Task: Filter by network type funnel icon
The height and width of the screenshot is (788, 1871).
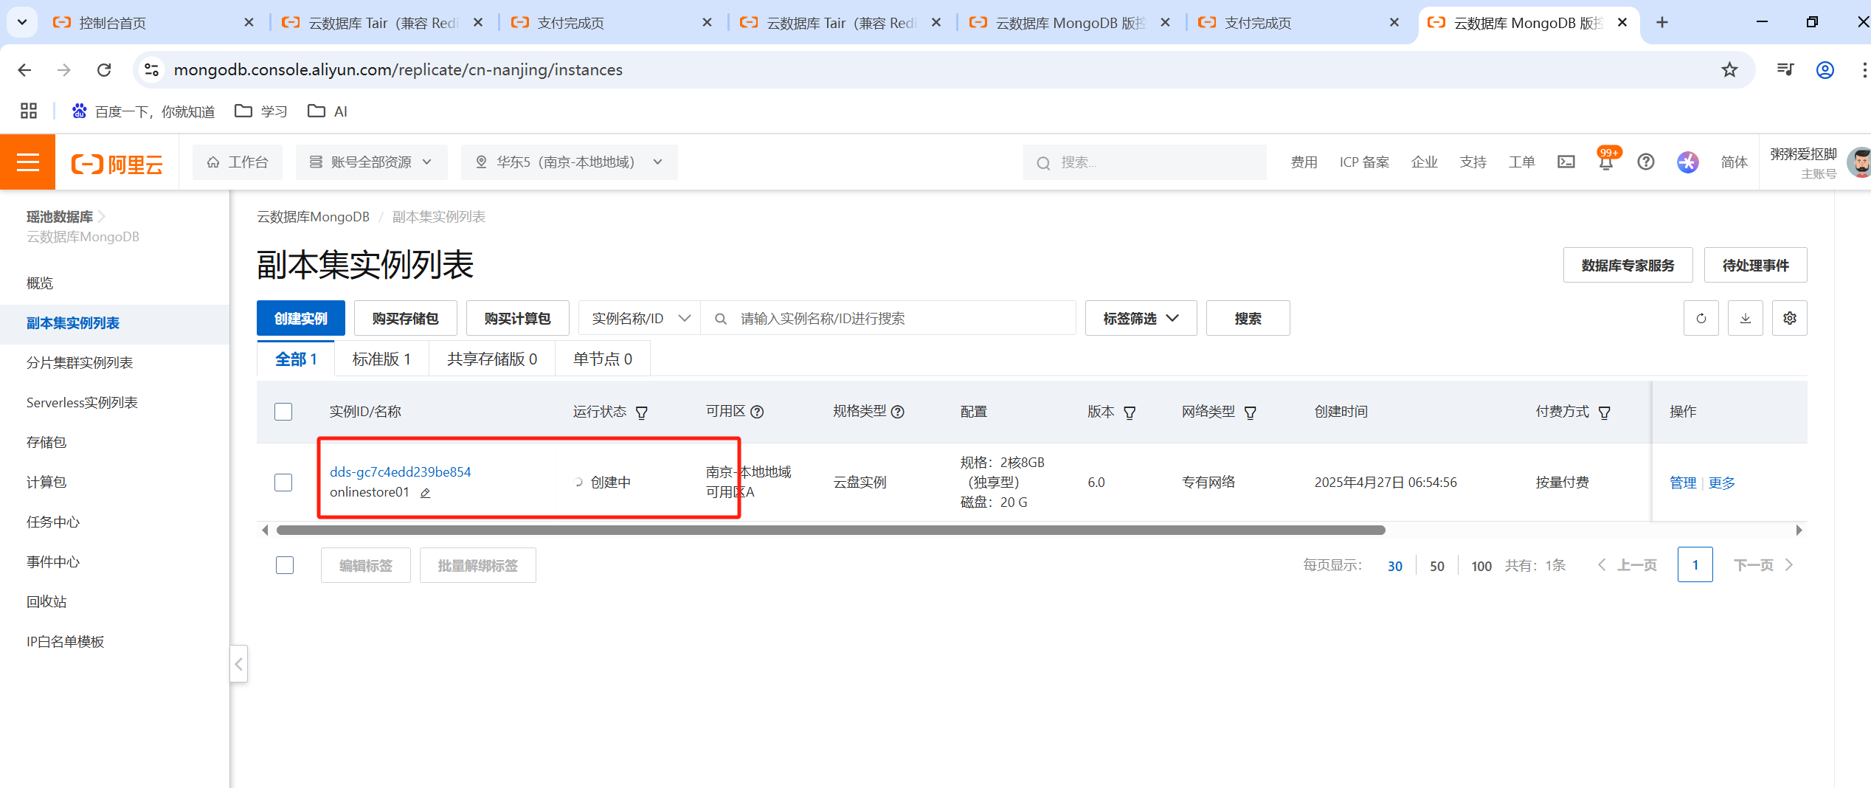Action: coord(1251,412)
